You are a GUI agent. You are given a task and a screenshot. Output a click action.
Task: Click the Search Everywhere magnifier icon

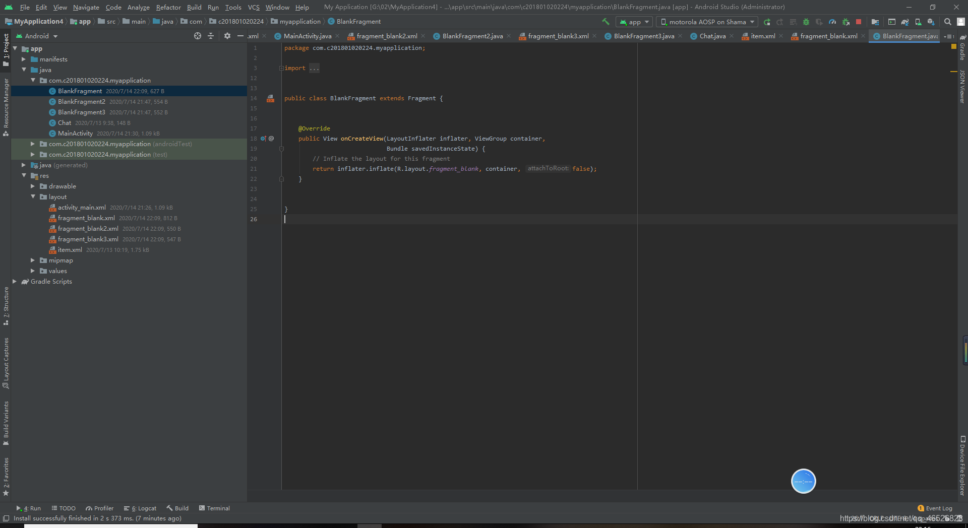tap(948, 22)
